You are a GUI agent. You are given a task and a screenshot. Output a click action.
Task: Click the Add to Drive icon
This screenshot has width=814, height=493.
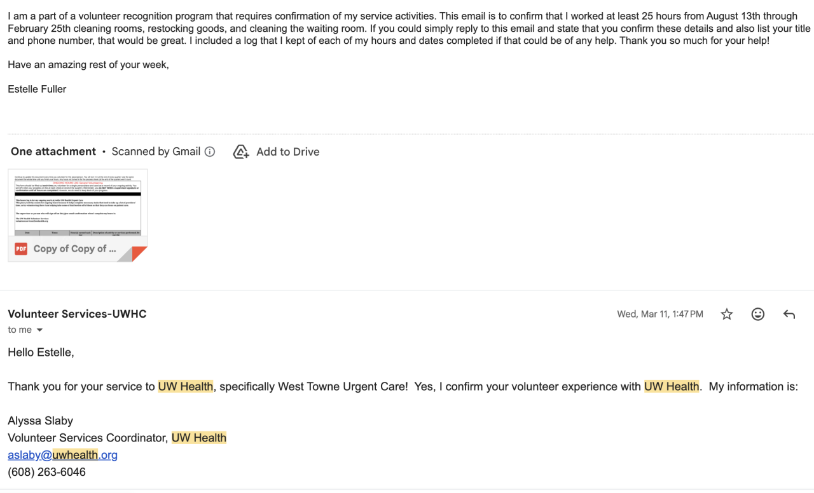click(241, 152)
